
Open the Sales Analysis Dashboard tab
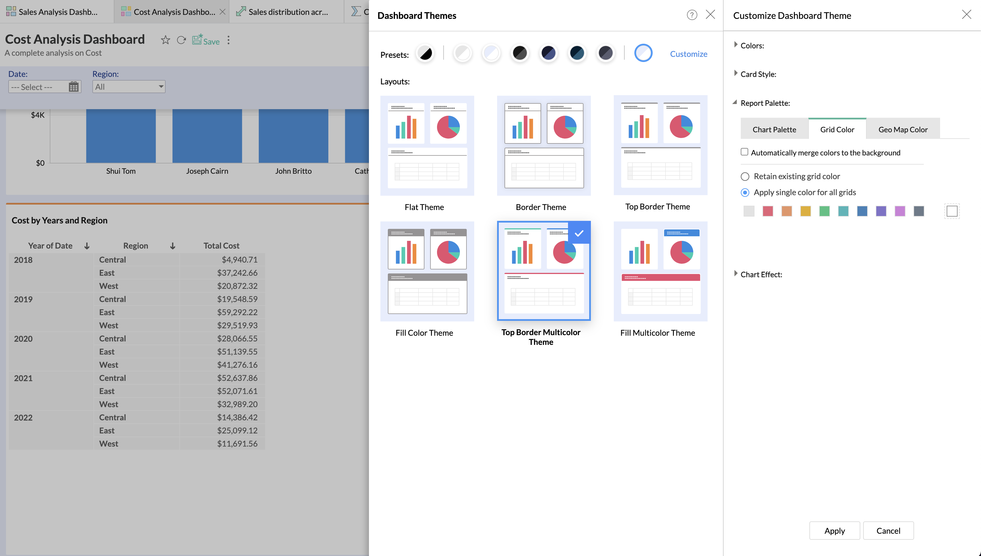(57, 12)
